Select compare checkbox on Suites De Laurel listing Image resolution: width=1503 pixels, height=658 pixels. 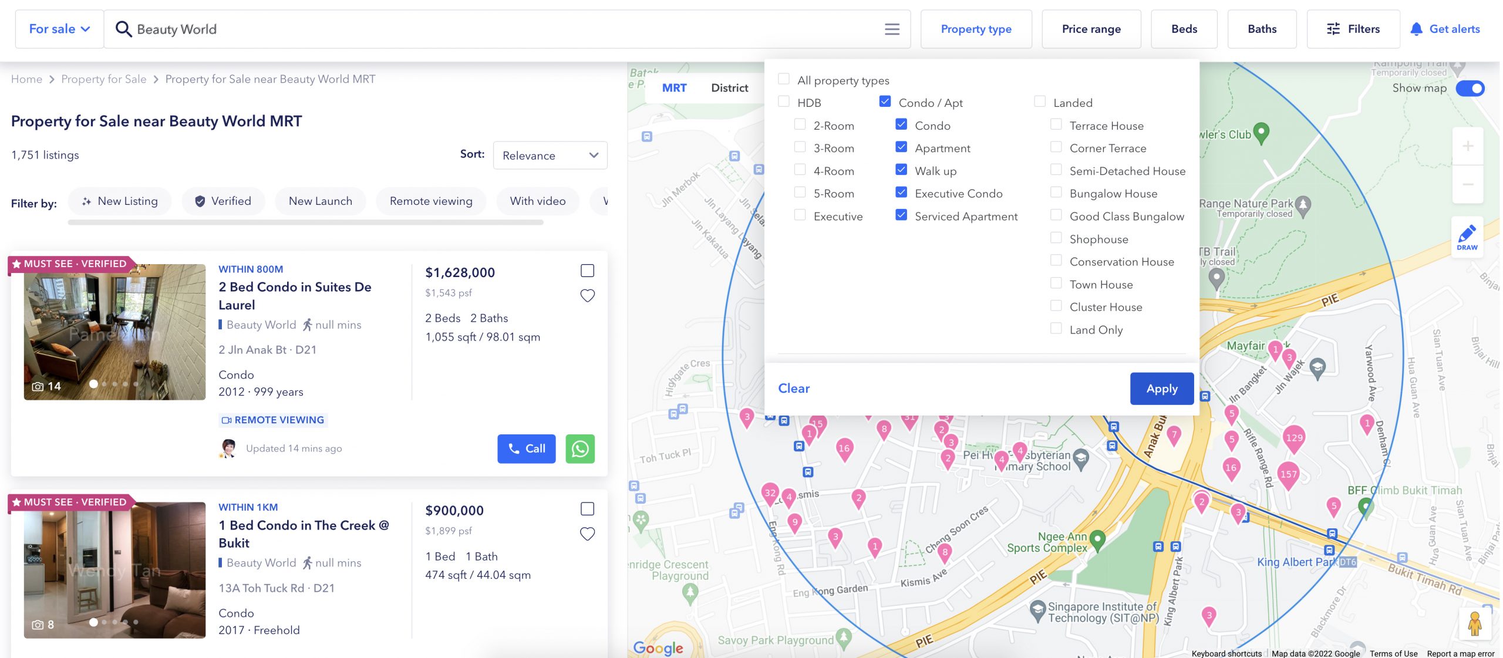pos(587,271)
